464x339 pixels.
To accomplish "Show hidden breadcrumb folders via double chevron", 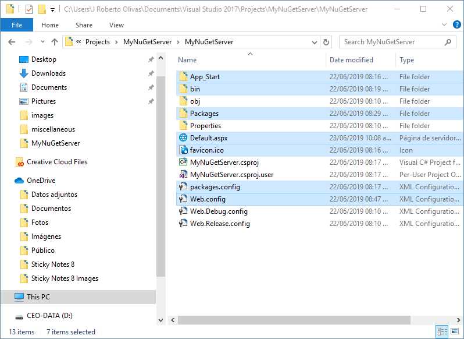I will pyautogui.click(x=78, y=42).
